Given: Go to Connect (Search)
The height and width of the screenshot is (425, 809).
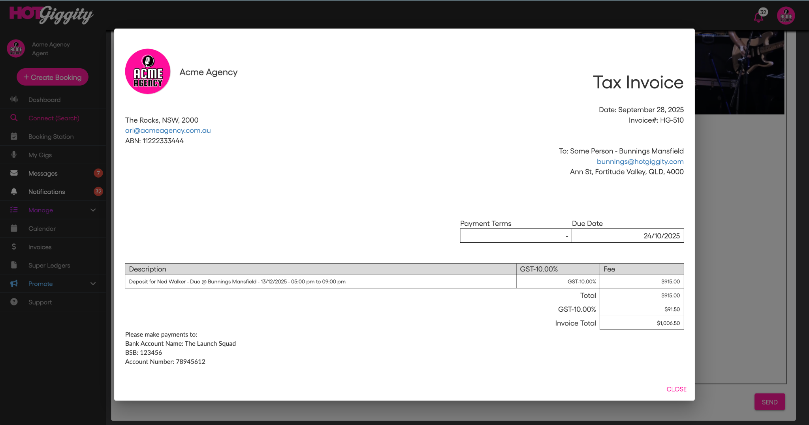Looking at the screenshot, I should pyautogui.click(x=53, y=118).
